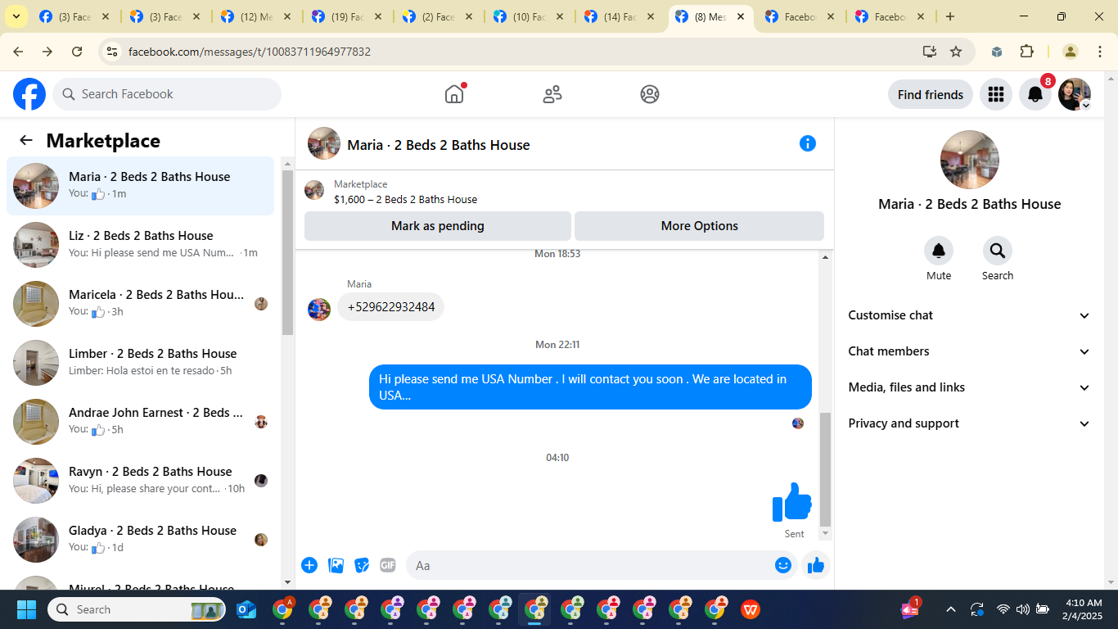
Task: Open the browser extensions puzzle icon
Action: [x=1027, y=52]
